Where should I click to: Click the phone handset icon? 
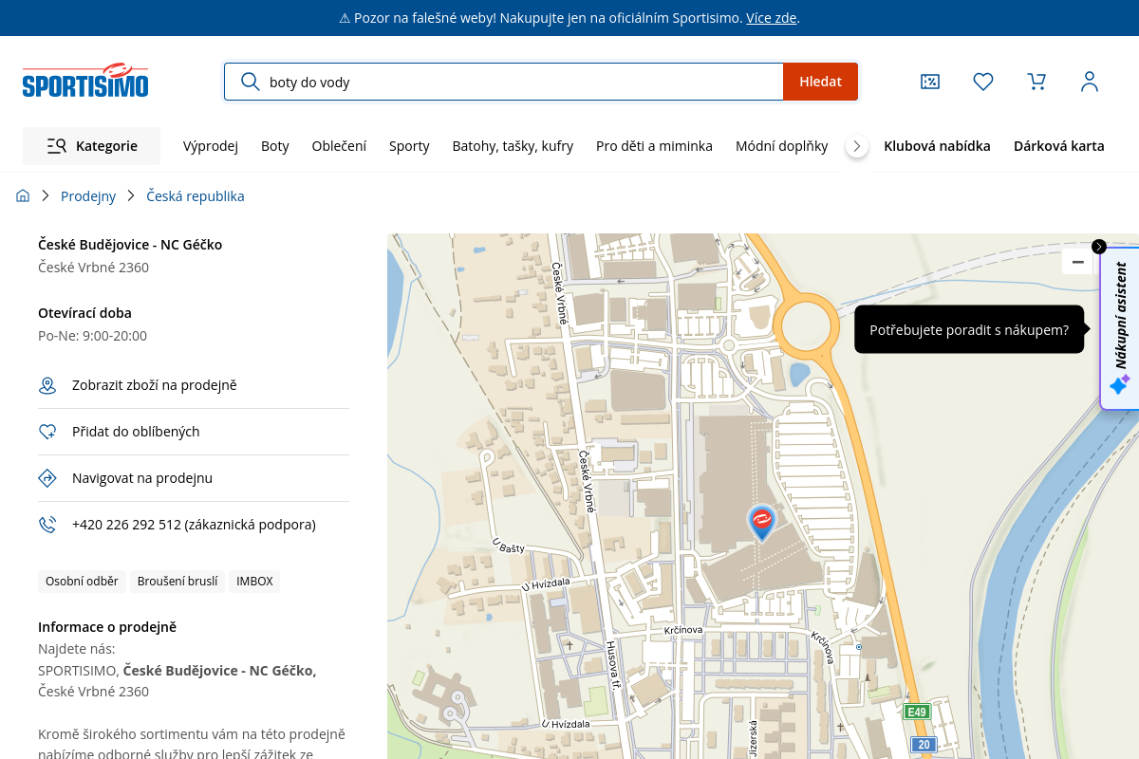point(47,525)
